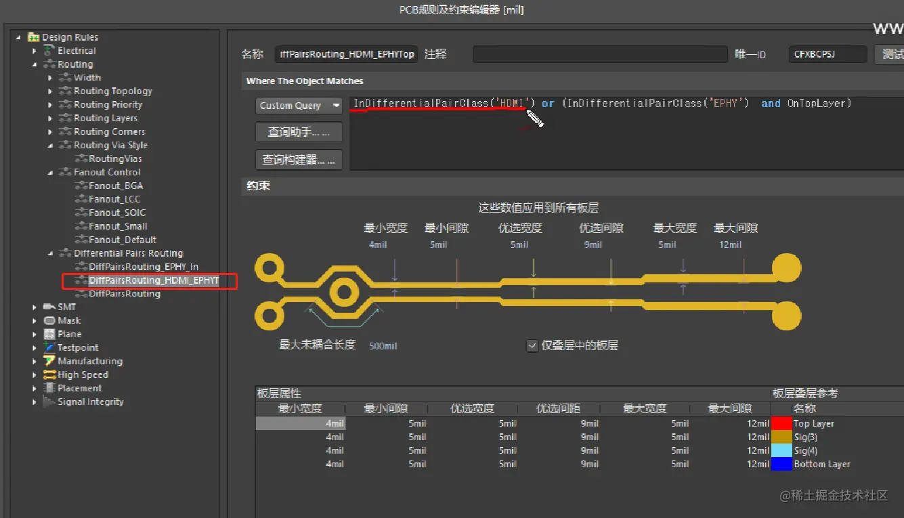
Task: Open the 查询构建器 query builder
Action: [299, 160]
